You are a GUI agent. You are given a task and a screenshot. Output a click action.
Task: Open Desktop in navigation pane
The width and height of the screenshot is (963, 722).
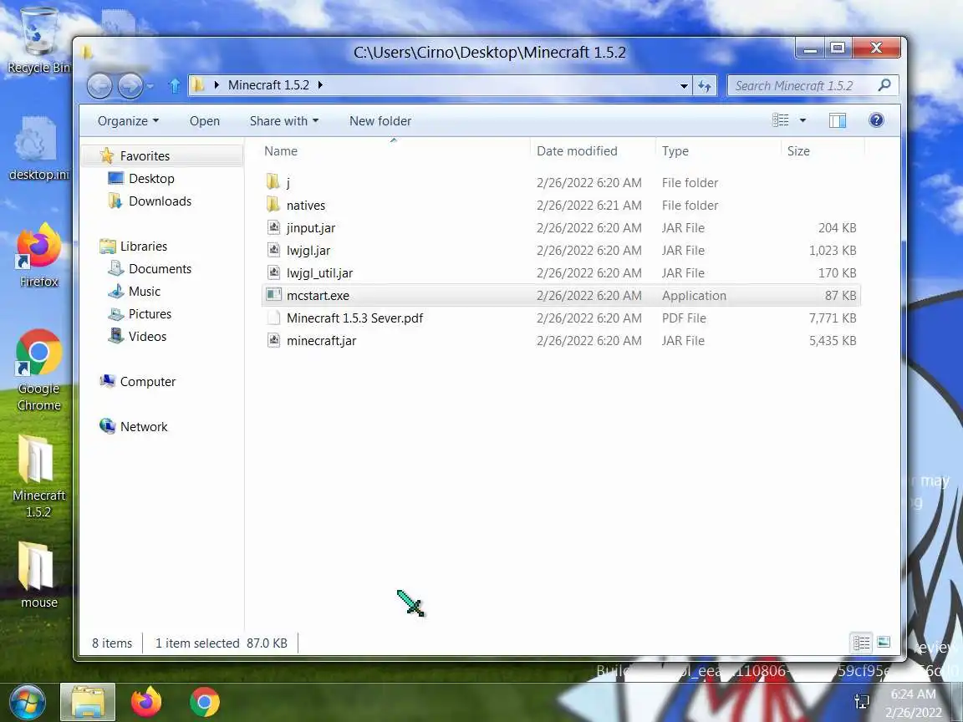151,179
